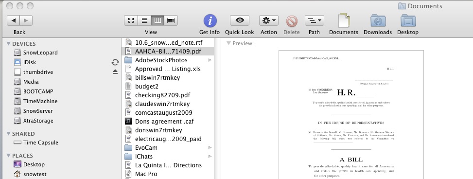Switch to icon view
Viewport: 473px width, 179px height.
pos(131,20)
